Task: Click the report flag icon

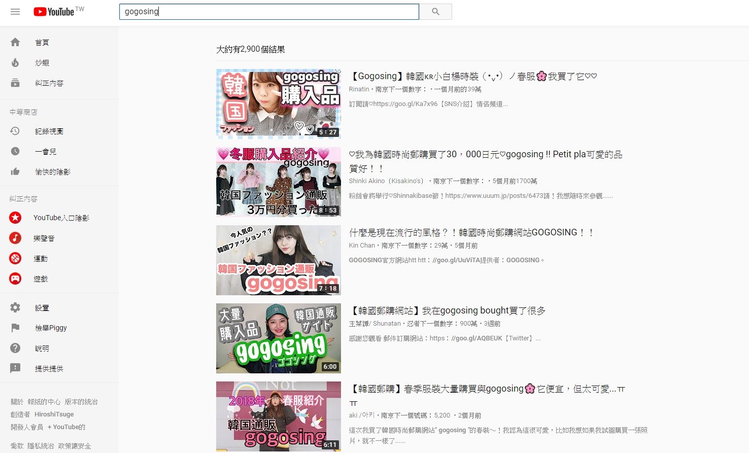Action: tap(15, 328)
